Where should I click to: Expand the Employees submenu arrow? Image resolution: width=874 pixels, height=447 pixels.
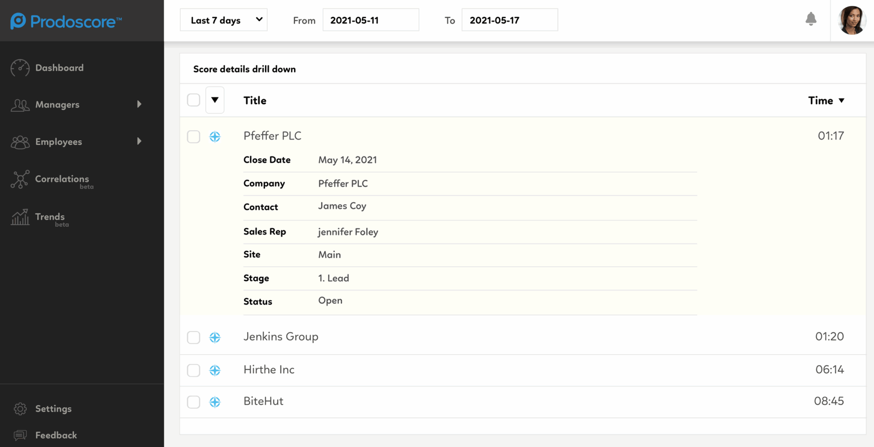(x=139, y=141)
